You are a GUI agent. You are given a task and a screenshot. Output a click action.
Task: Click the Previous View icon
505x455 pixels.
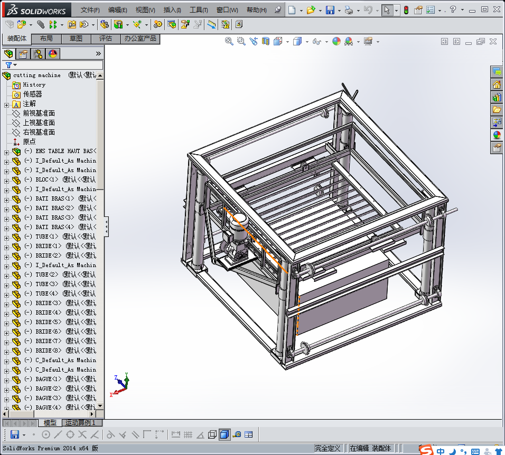coord(254,41)
